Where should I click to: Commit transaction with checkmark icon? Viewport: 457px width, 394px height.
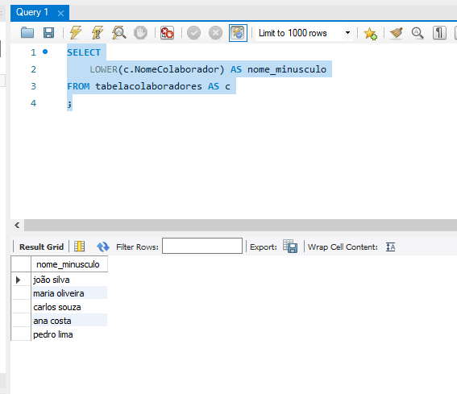(x=193, y=33)
